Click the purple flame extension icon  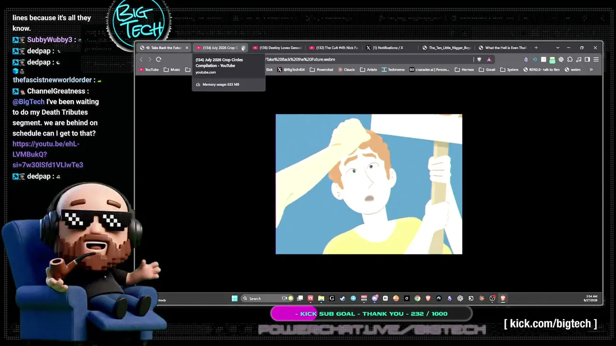tap(526, 60)
